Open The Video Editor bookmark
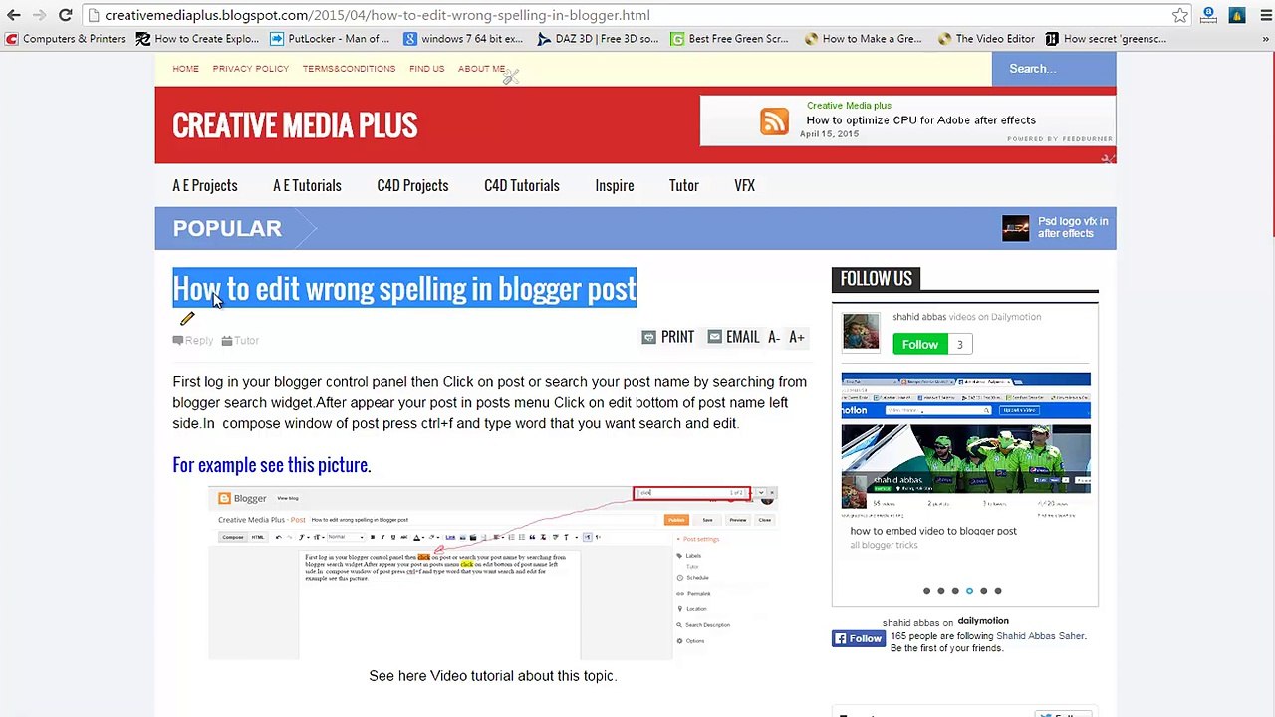The height and width of the screenshot is (717, 1275). click(987, 39)
